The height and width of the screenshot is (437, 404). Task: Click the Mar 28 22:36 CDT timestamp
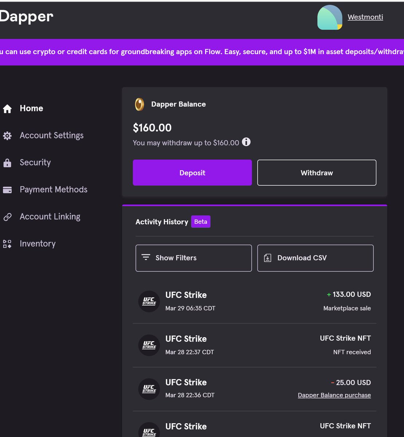190,395
